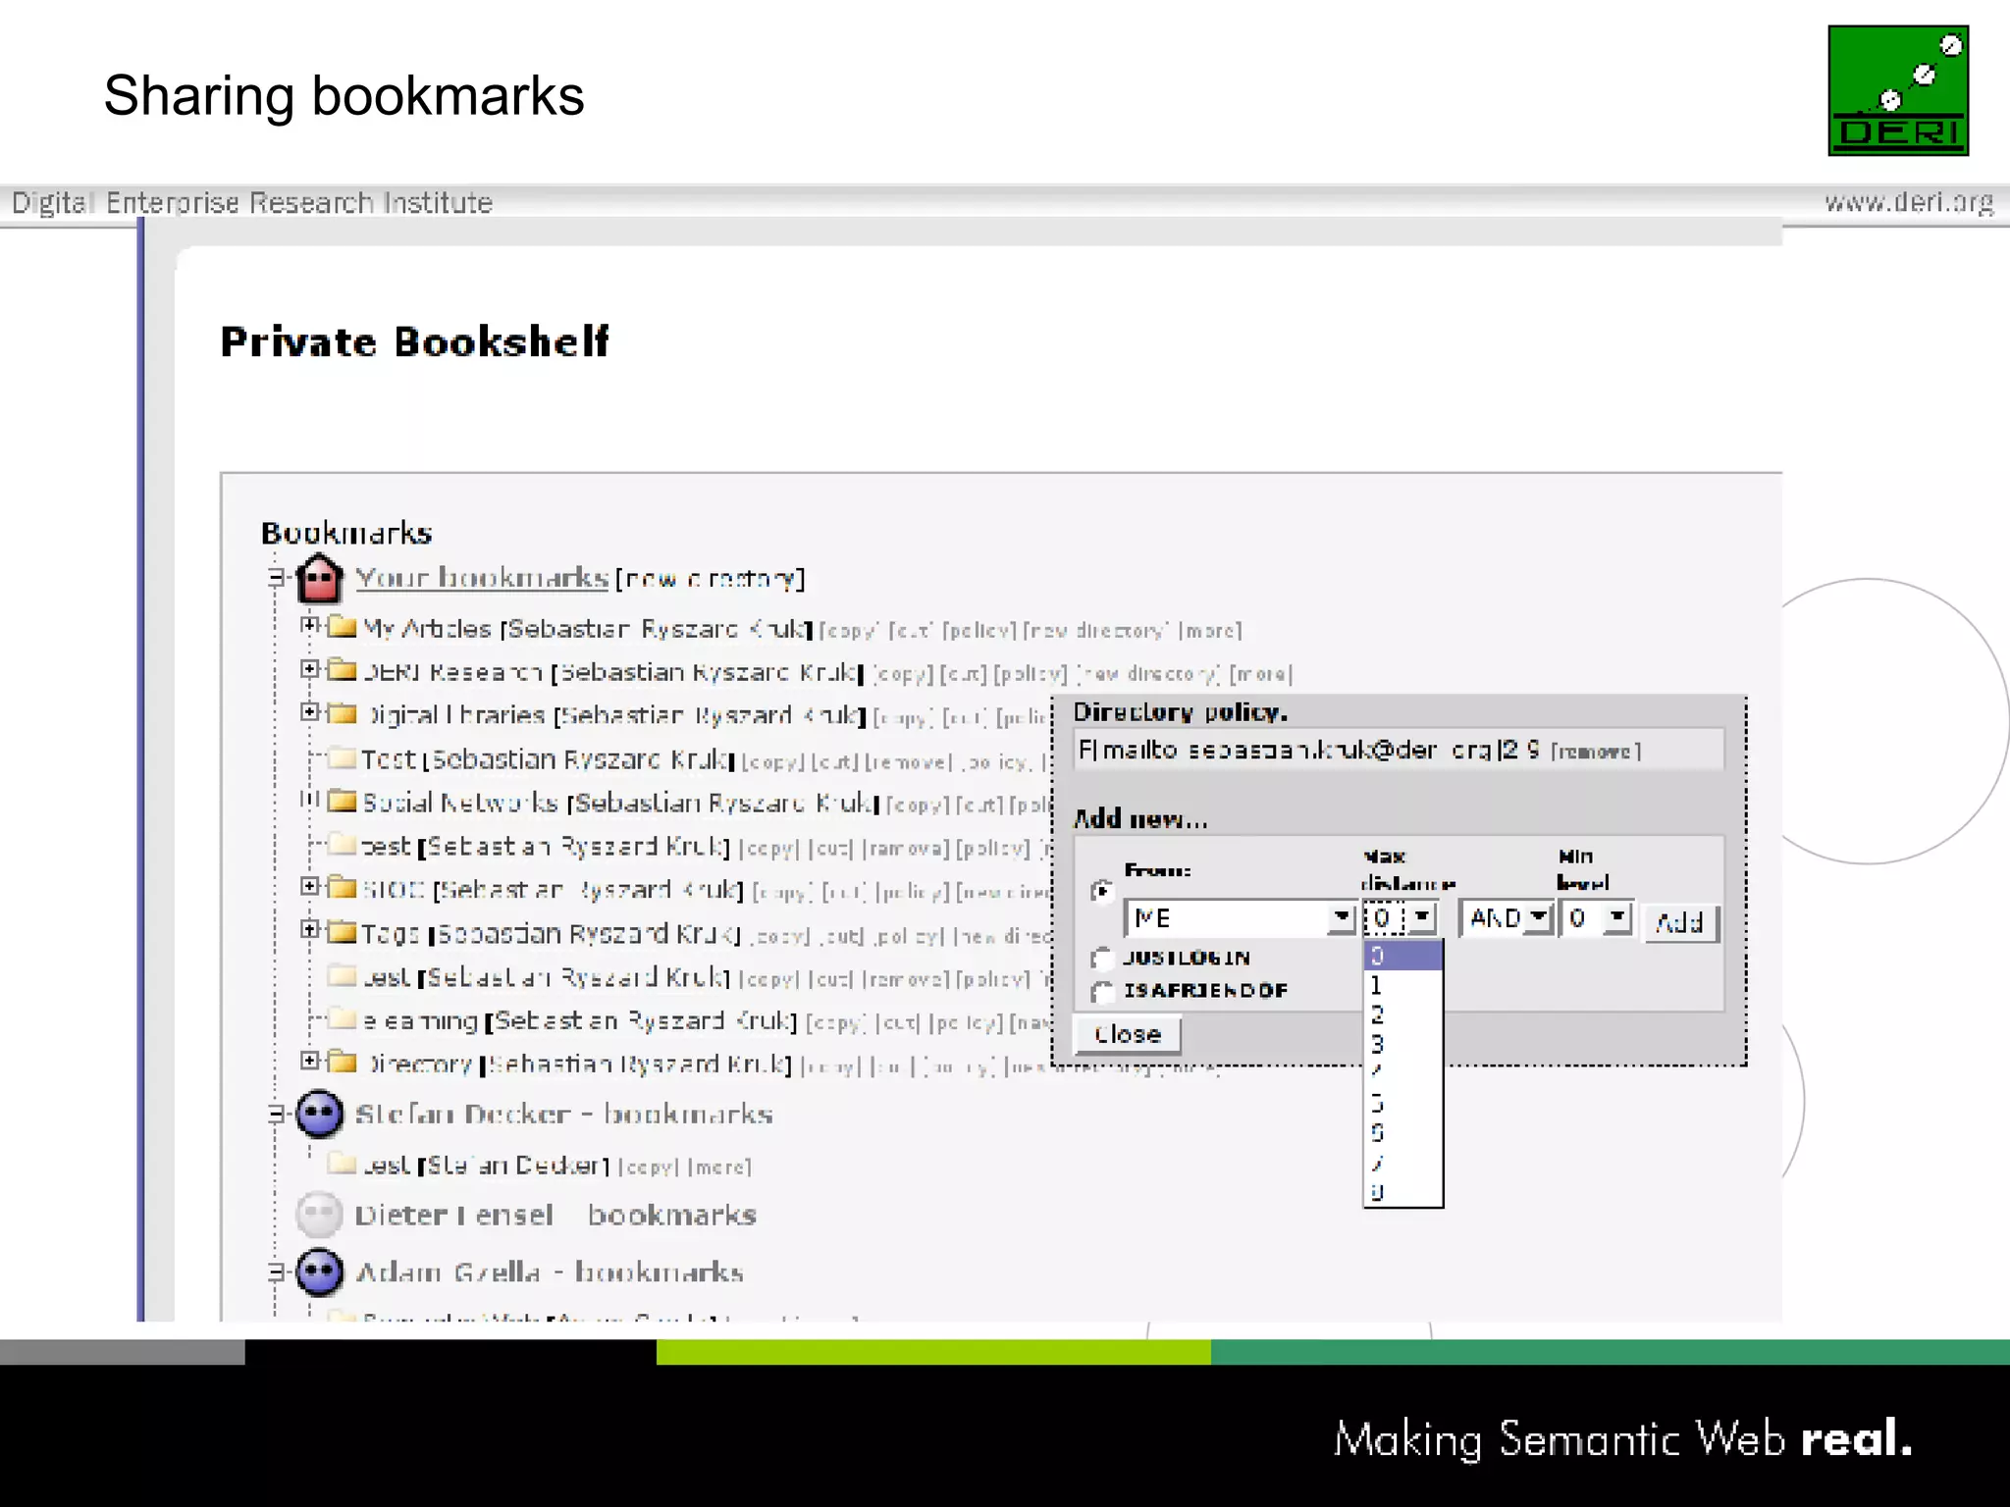Choose 1 in the max distance list
The height and width of the screenshot is (1507, 2010).
click(1402, 985)
